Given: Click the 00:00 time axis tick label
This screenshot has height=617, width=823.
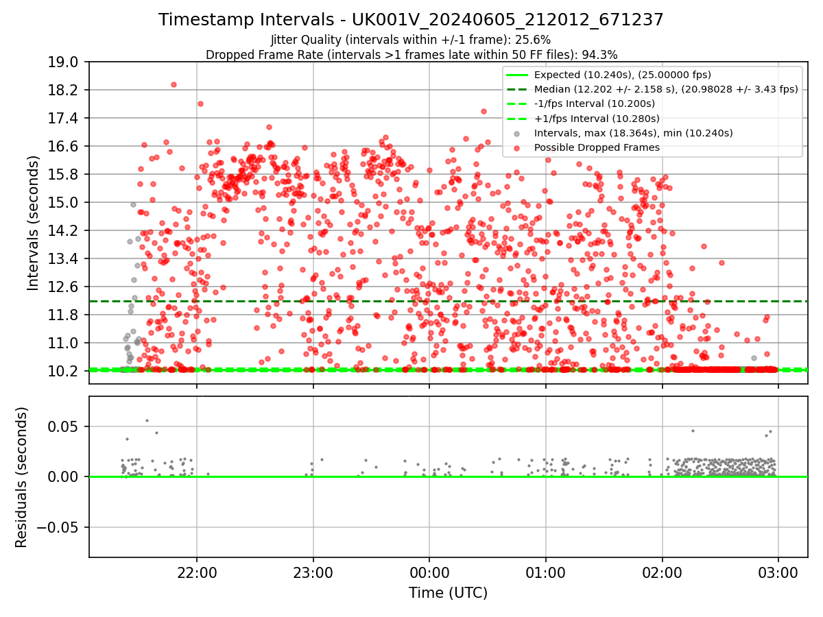Looking at the screenshot, I should point(429,571).
